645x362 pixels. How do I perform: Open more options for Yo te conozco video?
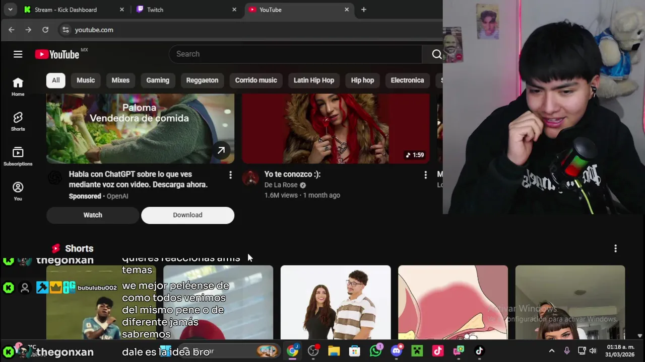point(425,174)
